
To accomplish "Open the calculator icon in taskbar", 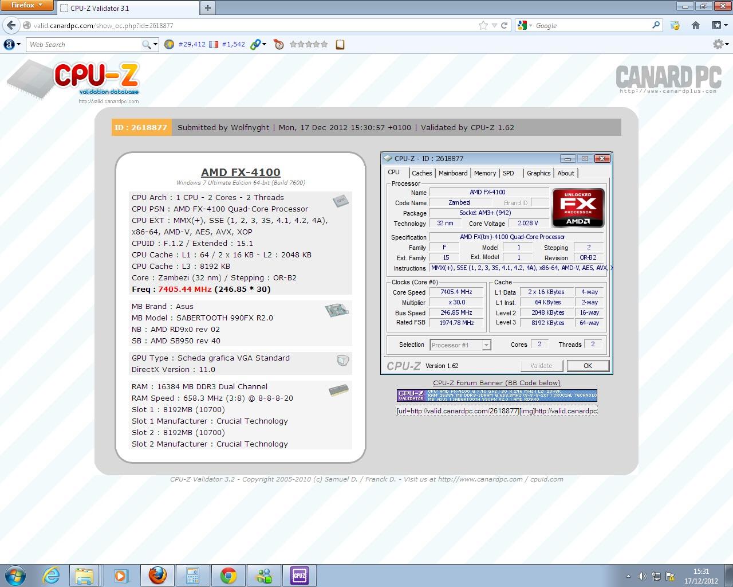I will (x=193, y=576).
